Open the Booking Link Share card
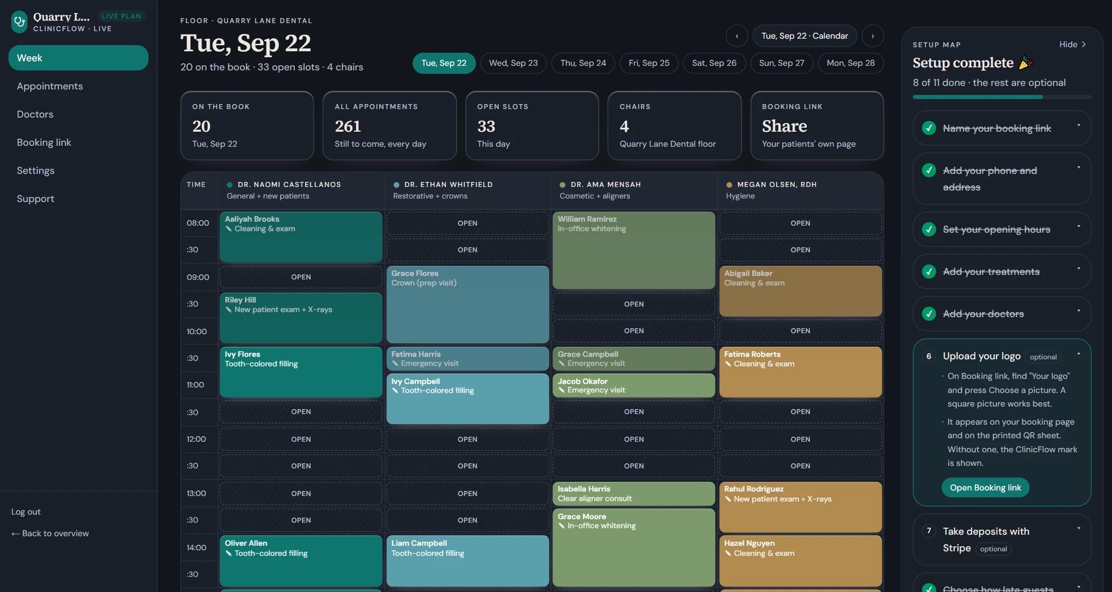 (817, 126)
